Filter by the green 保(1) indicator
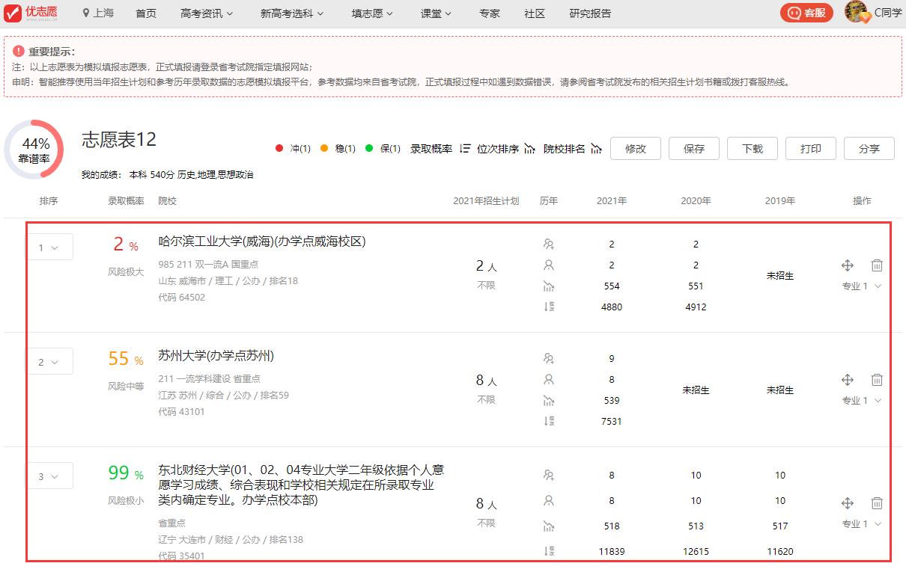The height and width of the screenshot is (575, 906). click(x=383, y=149)
